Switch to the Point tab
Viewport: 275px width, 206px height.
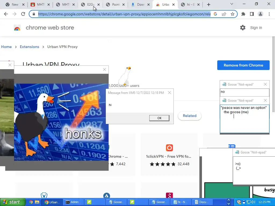click(115, 5)
